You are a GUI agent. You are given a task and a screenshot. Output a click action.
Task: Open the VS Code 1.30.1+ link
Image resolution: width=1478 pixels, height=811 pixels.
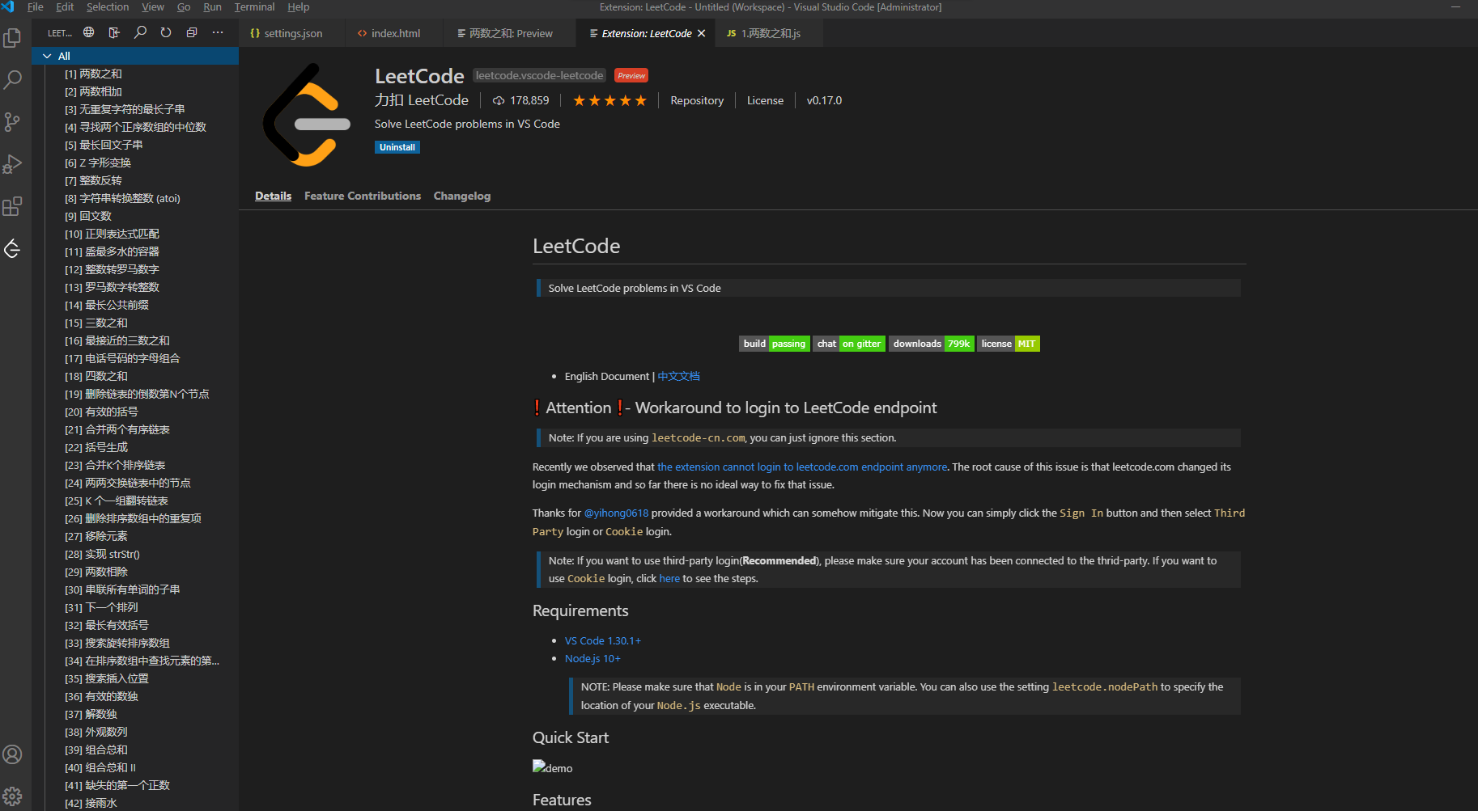point(603,640)
